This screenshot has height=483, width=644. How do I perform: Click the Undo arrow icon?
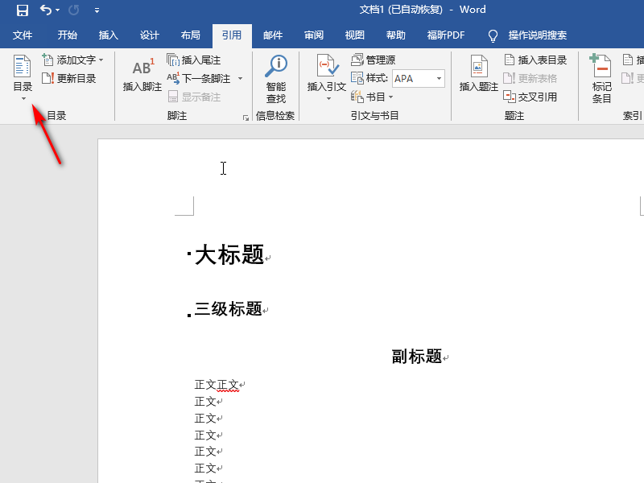(46, 10)
